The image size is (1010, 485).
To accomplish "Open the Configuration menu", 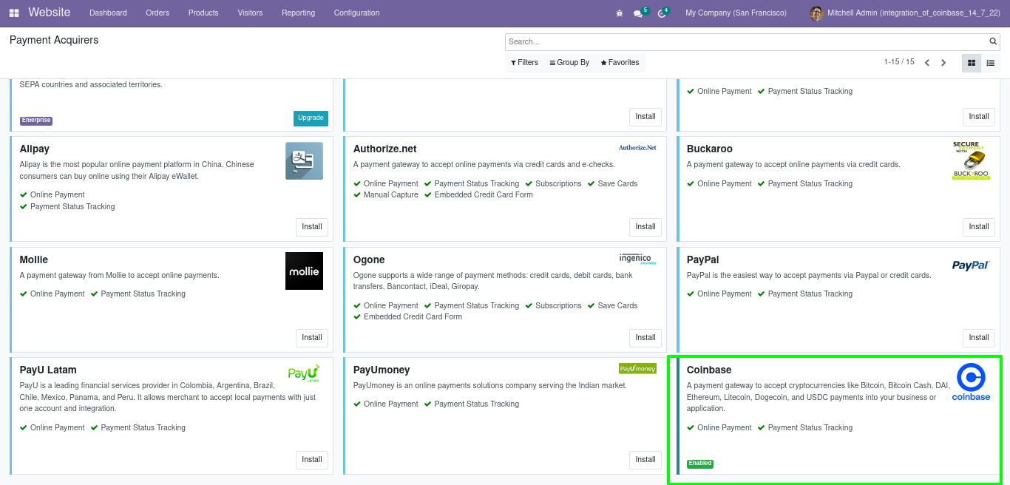I will [x=356, y=13].
